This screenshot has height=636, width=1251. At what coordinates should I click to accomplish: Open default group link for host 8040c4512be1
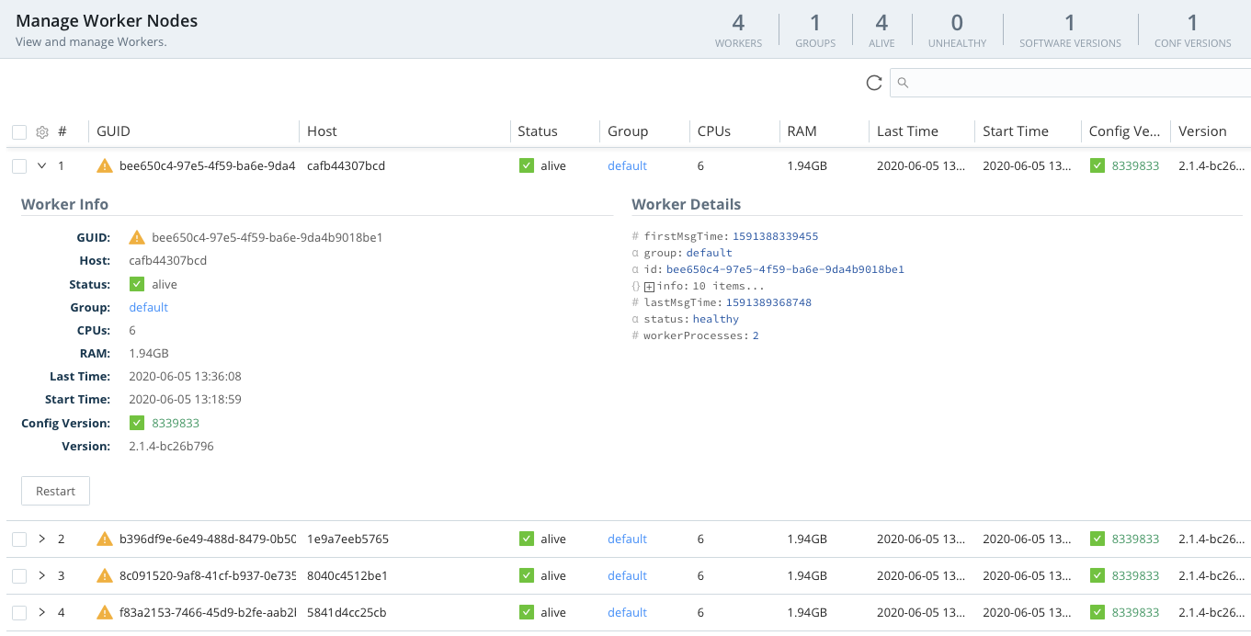click(627, 576)
